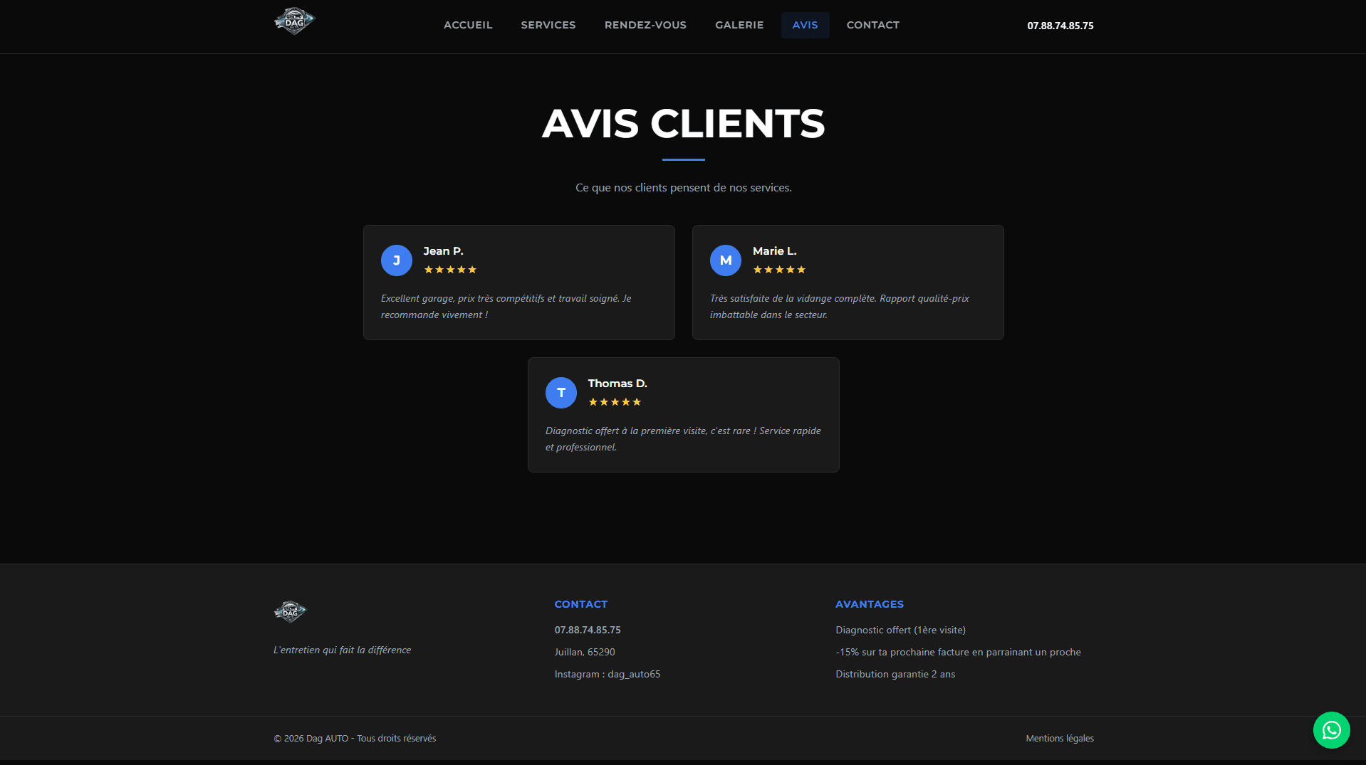Open the GALERIE page
The width and height of the screenshot is (1366, 765).
pos(739,25)
